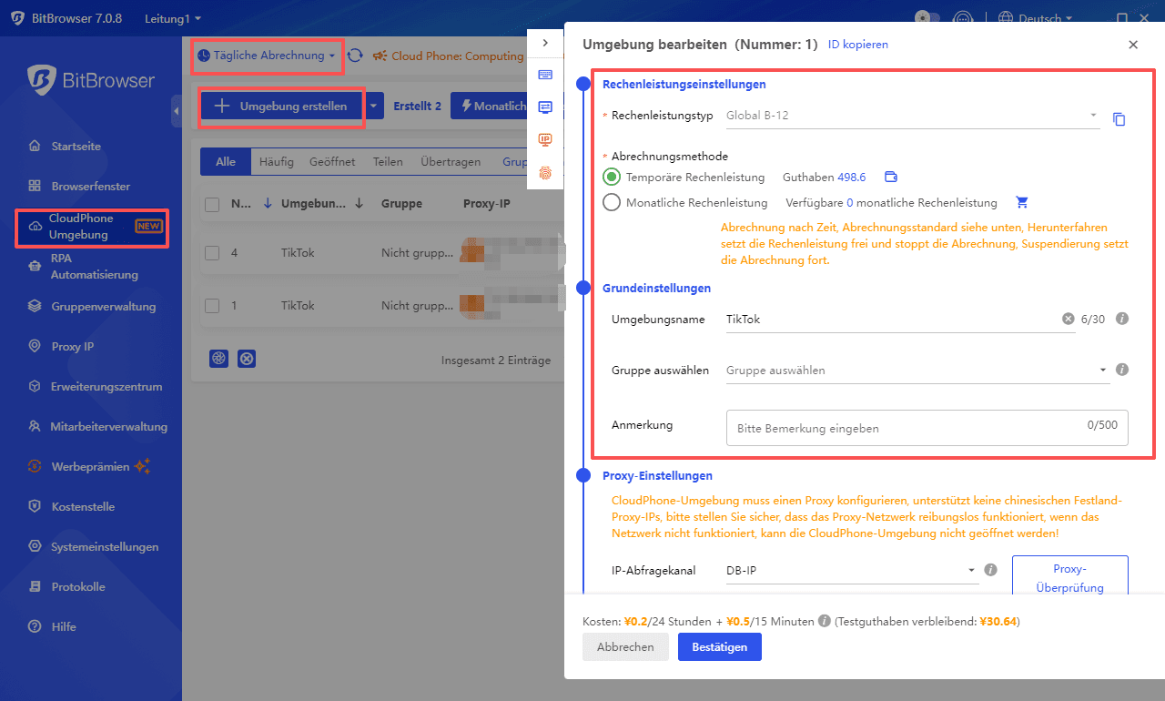Switch to the Teilen tab
The width and height of the screenshot is (1165, 701).
point(388,161)
